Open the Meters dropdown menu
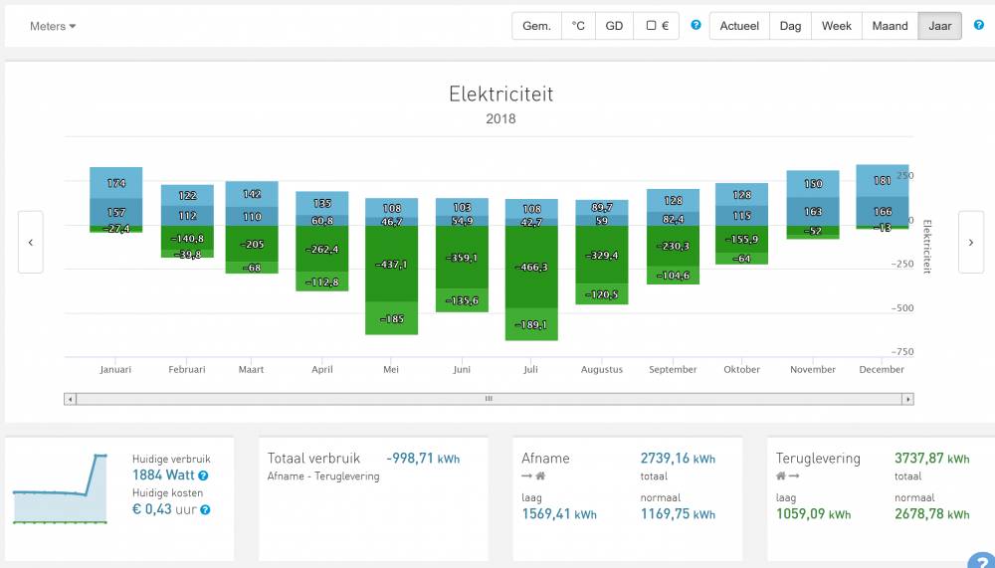The width and height of the screenshot is (995, 568). [x=53, y=26]
